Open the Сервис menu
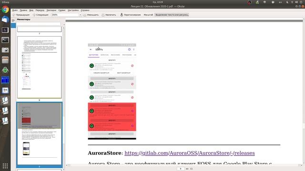The width and height of the screenshot is (305, 171). (x=62, y=10)
